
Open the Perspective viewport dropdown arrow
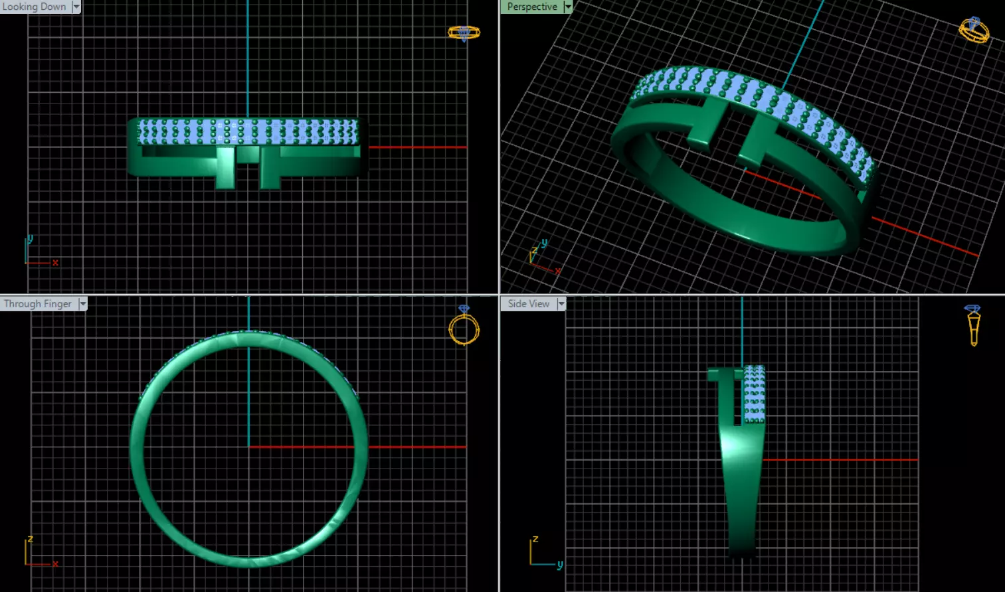coord(568,7)
